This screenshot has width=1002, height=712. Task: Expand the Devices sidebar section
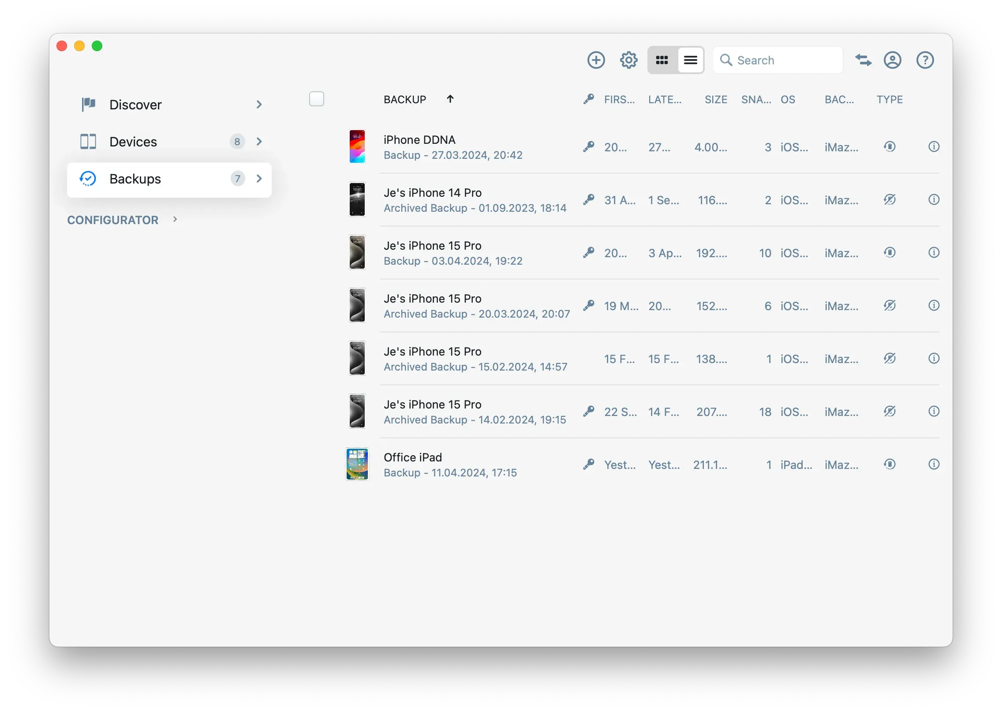[259, 142]
